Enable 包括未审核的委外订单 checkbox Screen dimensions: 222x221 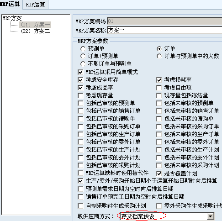coord(159,142)
